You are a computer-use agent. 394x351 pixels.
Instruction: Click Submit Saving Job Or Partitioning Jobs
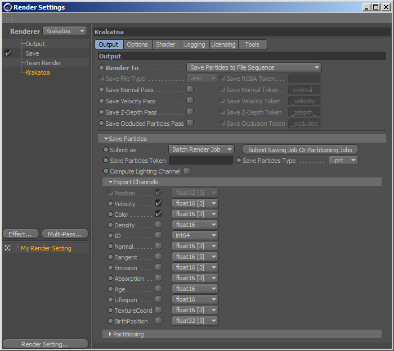point(300,150)
